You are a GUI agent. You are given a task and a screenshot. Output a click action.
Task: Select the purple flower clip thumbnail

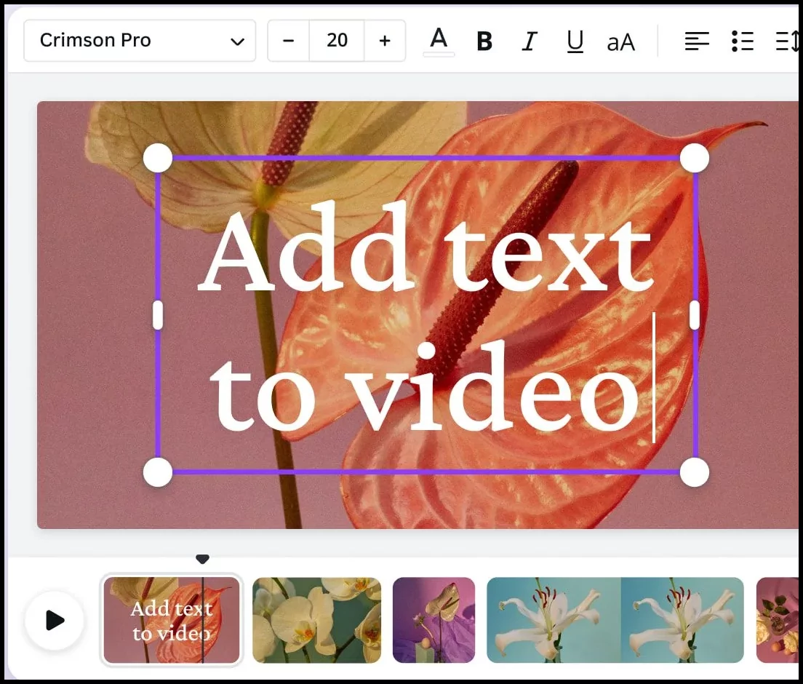(x=434, y=621)
